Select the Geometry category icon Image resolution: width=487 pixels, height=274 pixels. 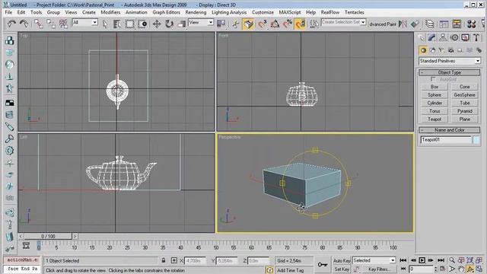click(x=423, y=50)
